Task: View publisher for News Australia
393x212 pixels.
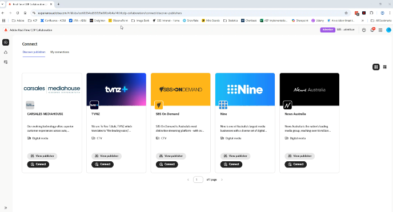Action: pos(299,156)
